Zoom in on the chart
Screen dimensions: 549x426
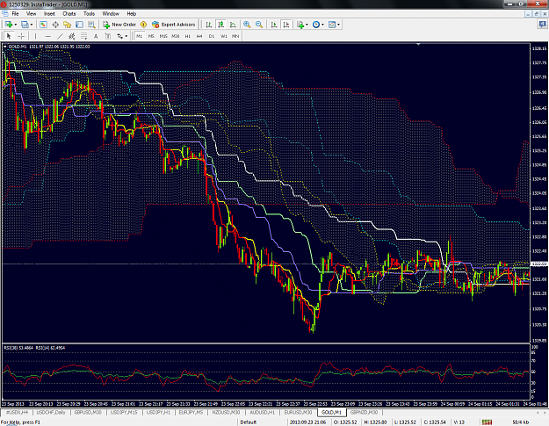click(x=247, y=25)
